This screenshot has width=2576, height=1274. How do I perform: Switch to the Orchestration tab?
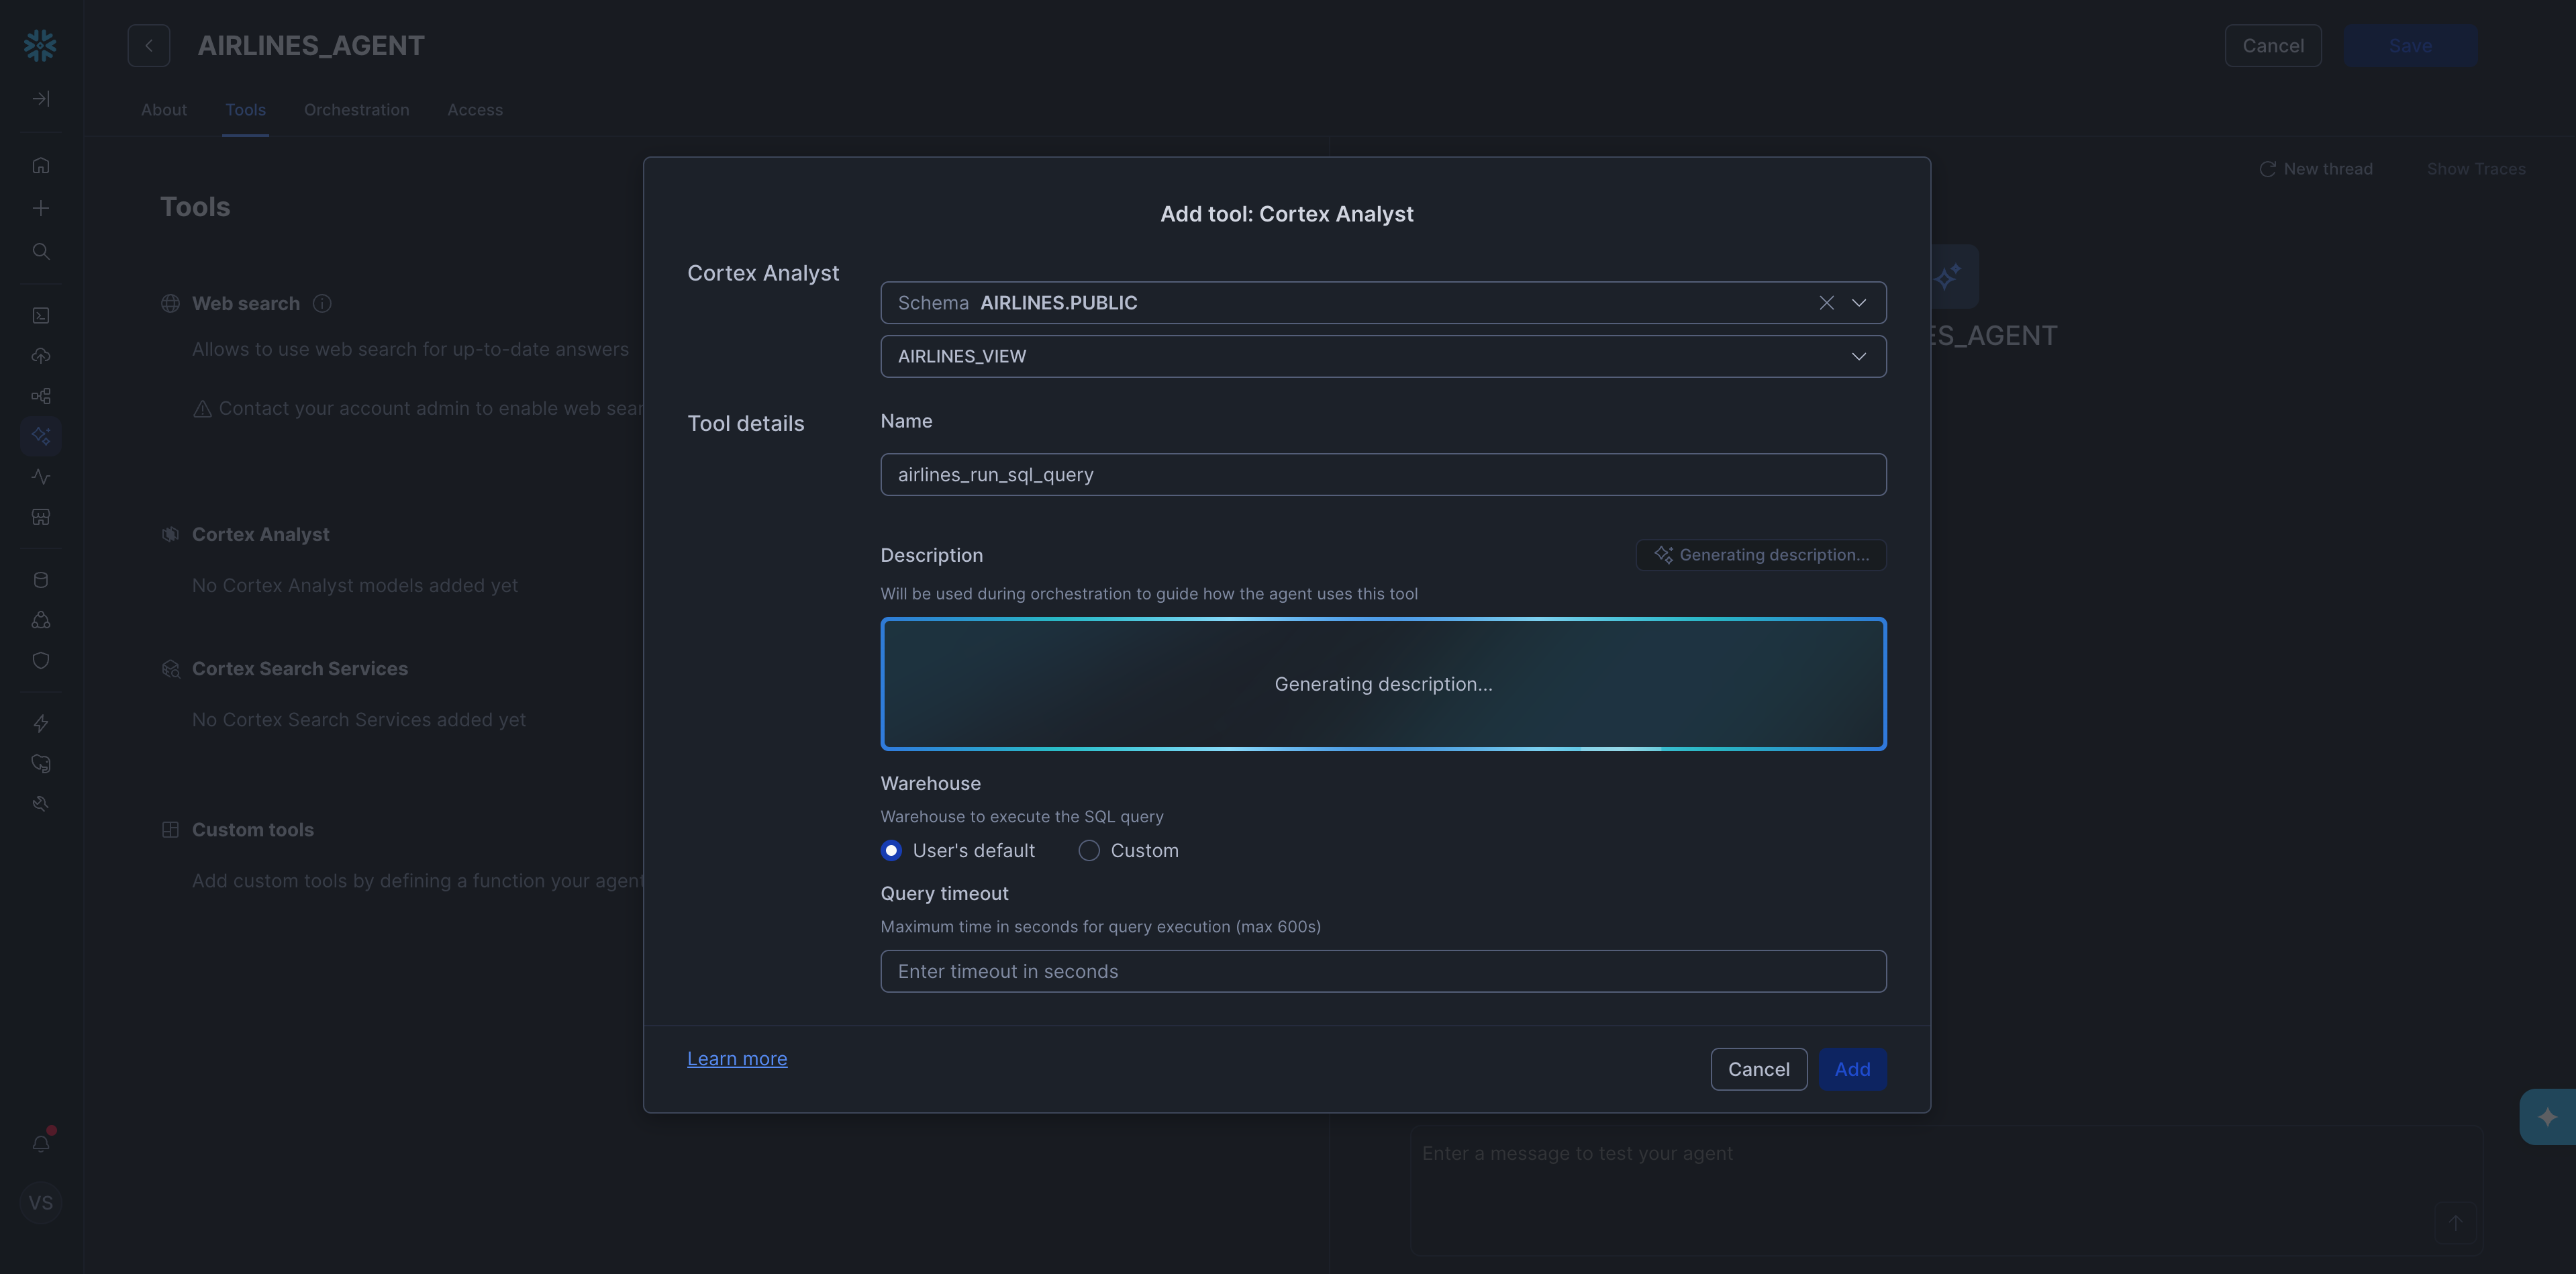point(356,110)
